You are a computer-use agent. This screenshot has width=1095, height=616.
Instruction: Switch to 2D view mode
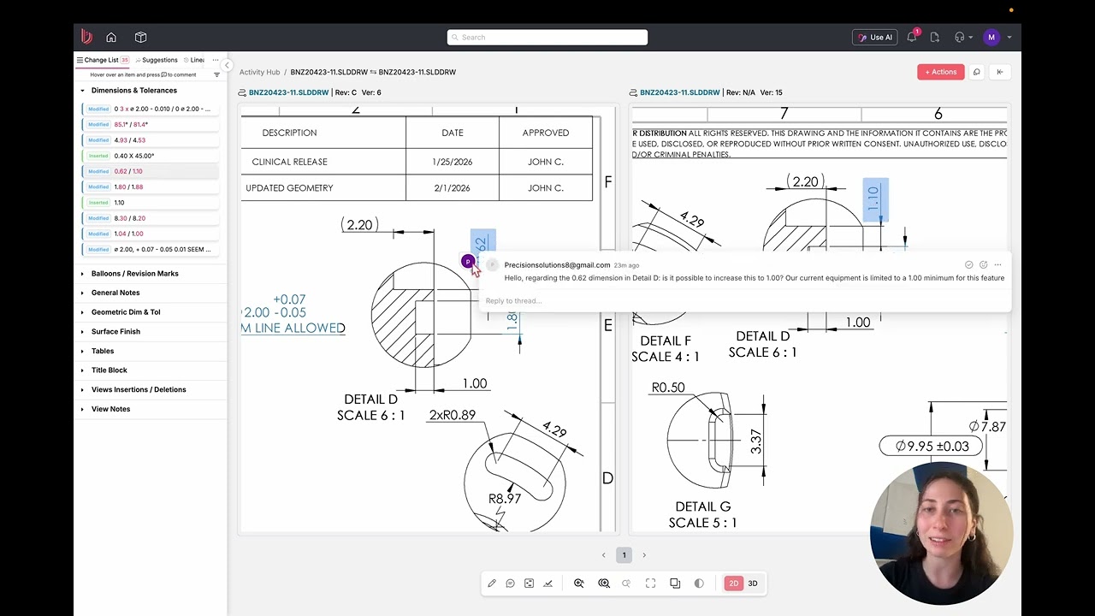(733, 583)
